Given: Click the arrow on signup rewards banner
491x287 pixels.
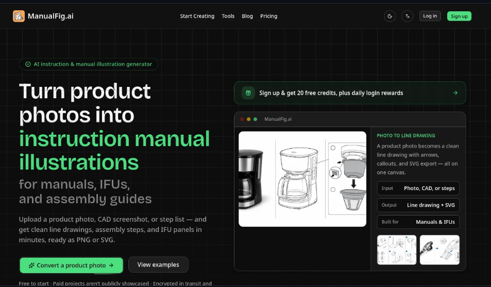Looking at the screenshot, I should (455, 93).
